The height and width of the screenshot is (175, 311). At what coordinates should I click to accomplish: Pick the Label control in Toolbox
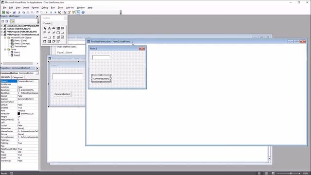click(49, 28)
